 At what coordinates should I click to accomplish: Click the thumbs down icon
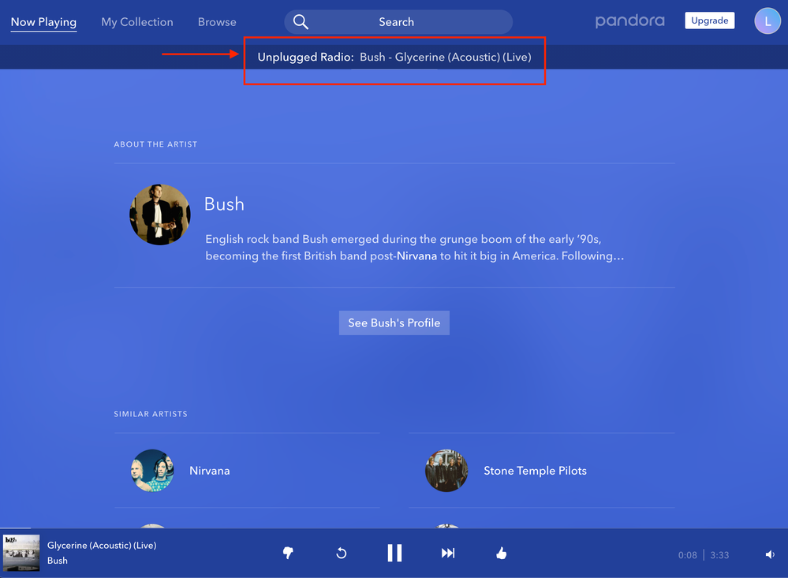tap(288, 553)
